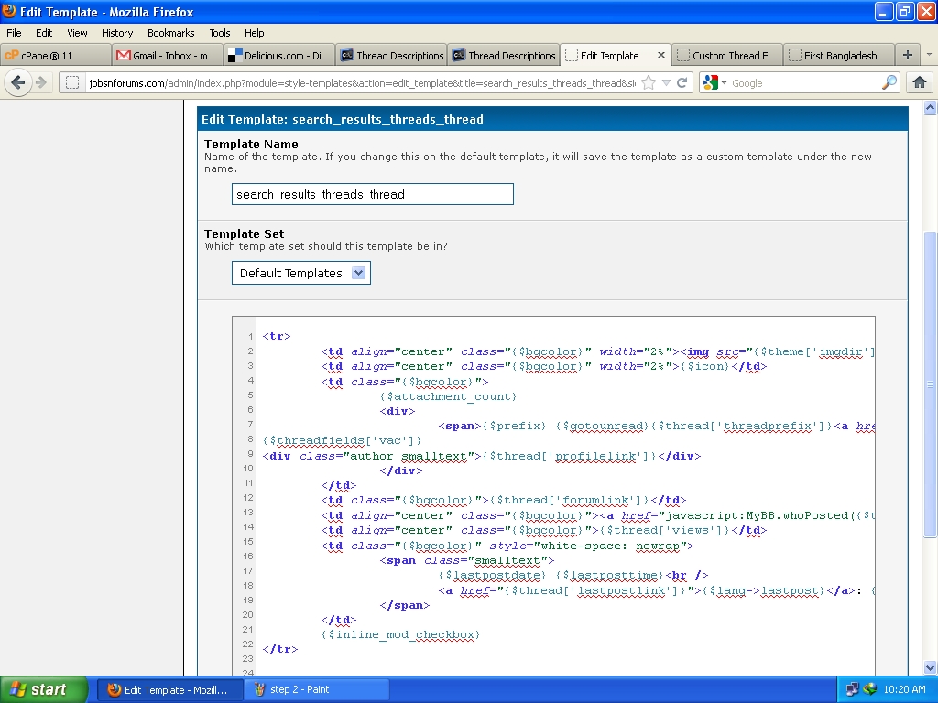Bookmark this page with the star icon
Image resolution: width=938 pixels, height=703 pixels.
click(649, 83)
